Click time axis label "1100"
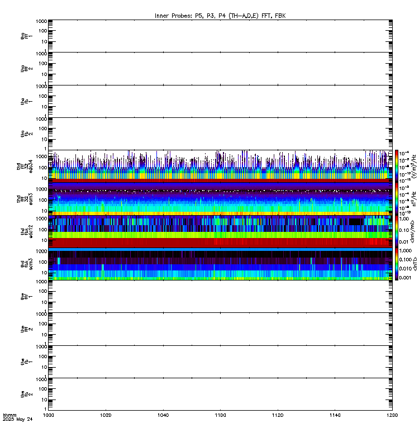The width and height of the screenshot is (419, 447). point(220,415)
